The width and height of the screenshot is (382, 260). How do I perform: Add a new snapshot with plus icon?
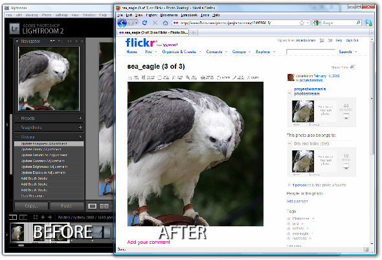pyautogui.click(x=80, y=127)
